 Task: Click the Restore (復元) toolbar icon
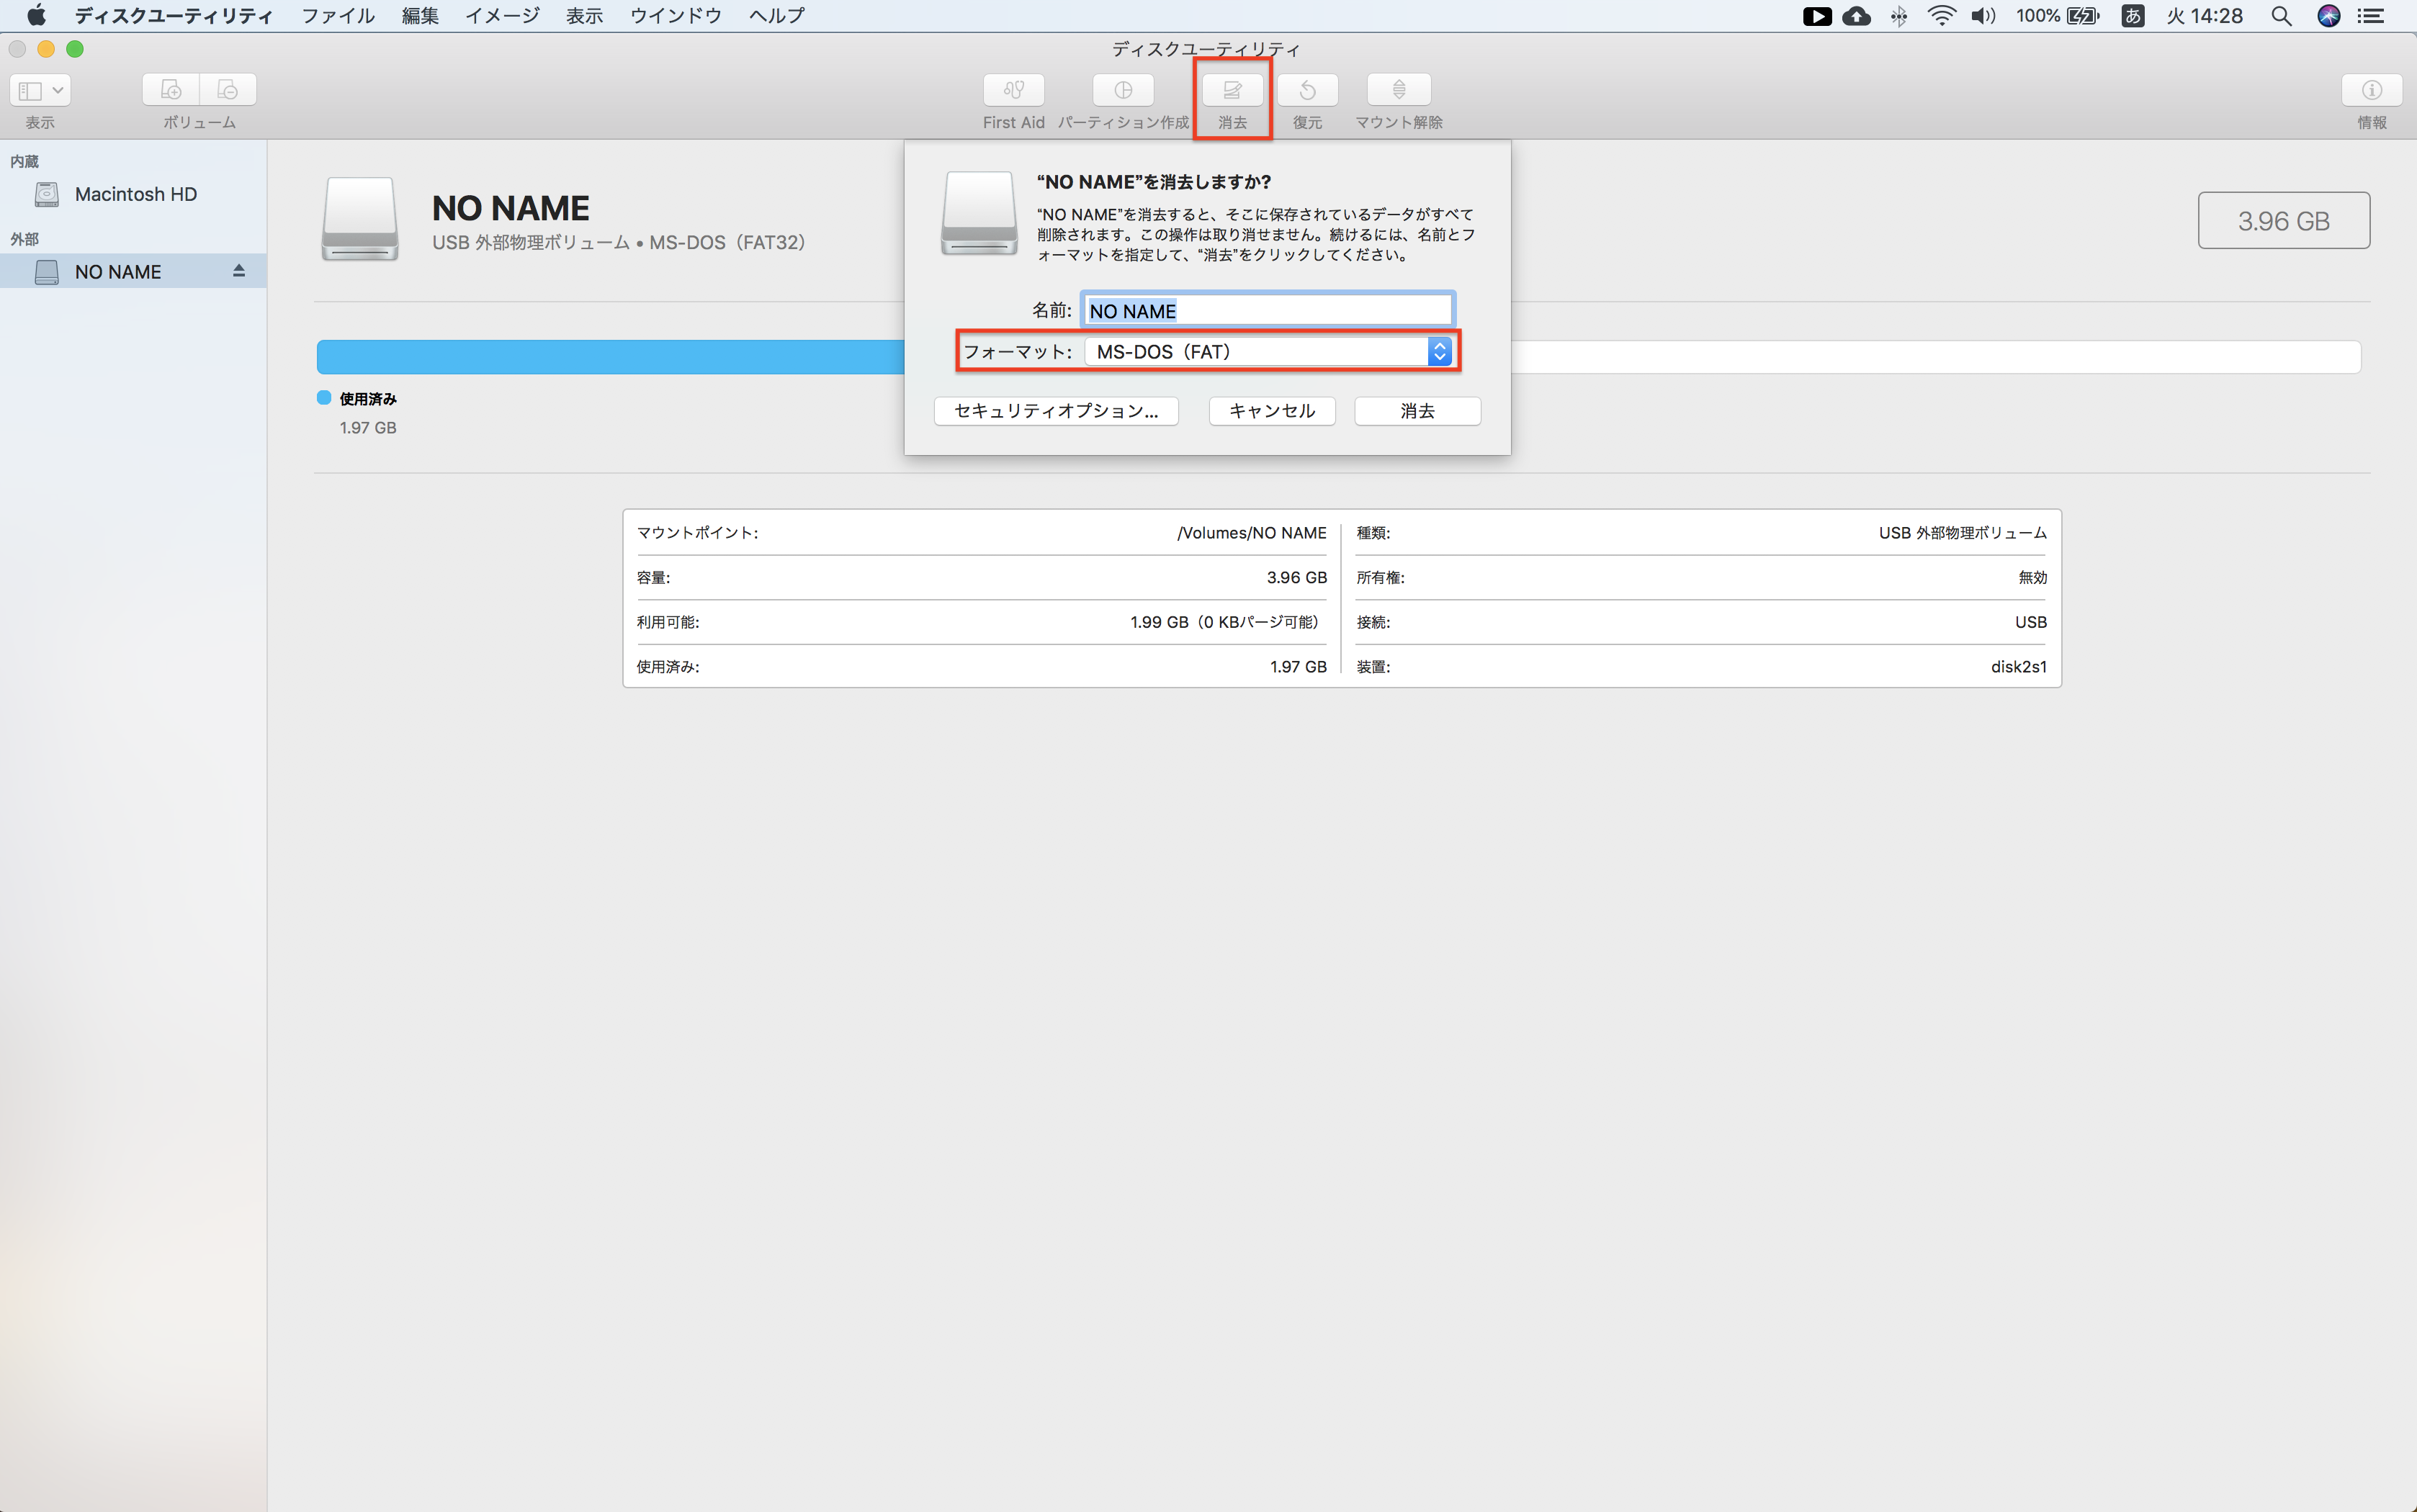(1307, 90)
